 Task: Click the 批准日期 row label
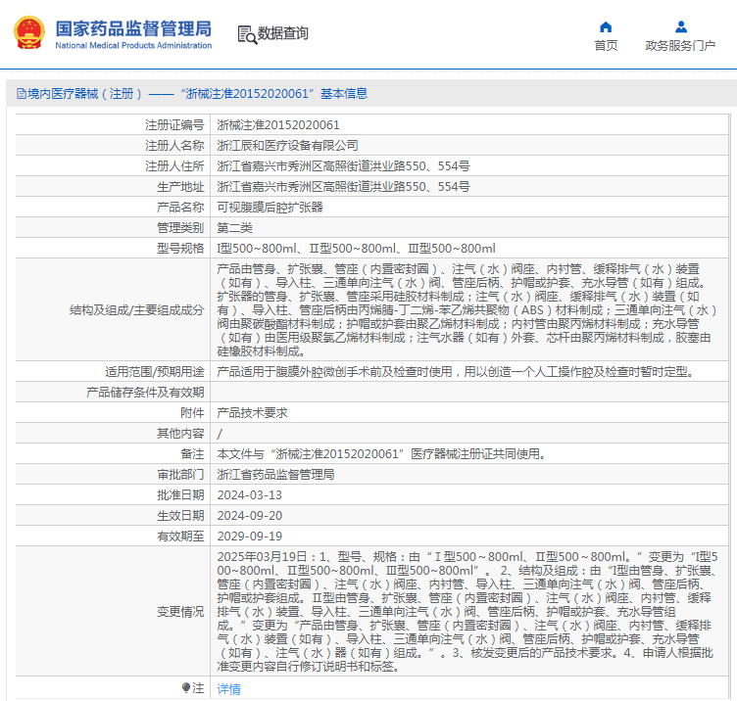(x=180, y=494)
